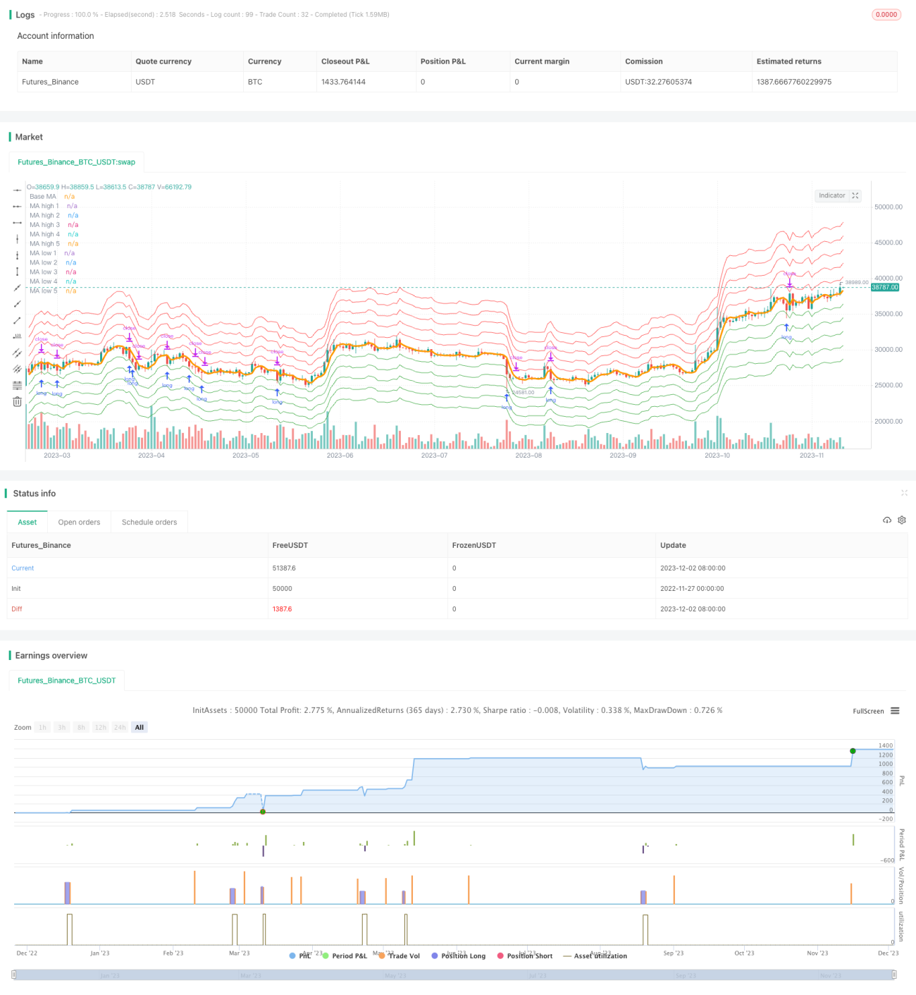Set zoom range to 3h
The height and width of the screenshot is (995, 916).
pyautogui.click(x=62, y=727)
